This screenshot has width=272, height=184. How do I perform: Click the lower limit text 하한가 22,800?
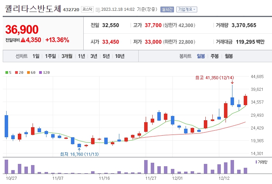pyautogui.click(x=179, y=42)
